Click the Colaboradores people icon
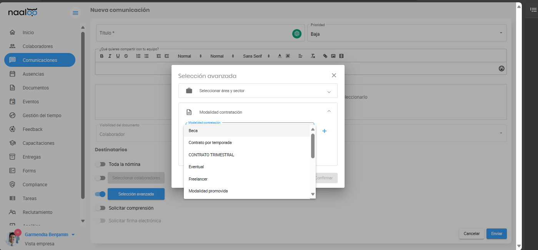The image size is (538, 250). coord(12,46)
